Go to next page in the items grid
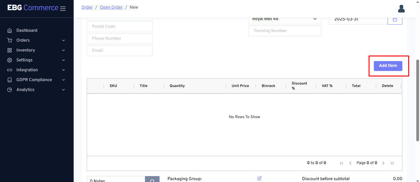The height and width of the screenshot is (182, 420). (x=383, y=163)
